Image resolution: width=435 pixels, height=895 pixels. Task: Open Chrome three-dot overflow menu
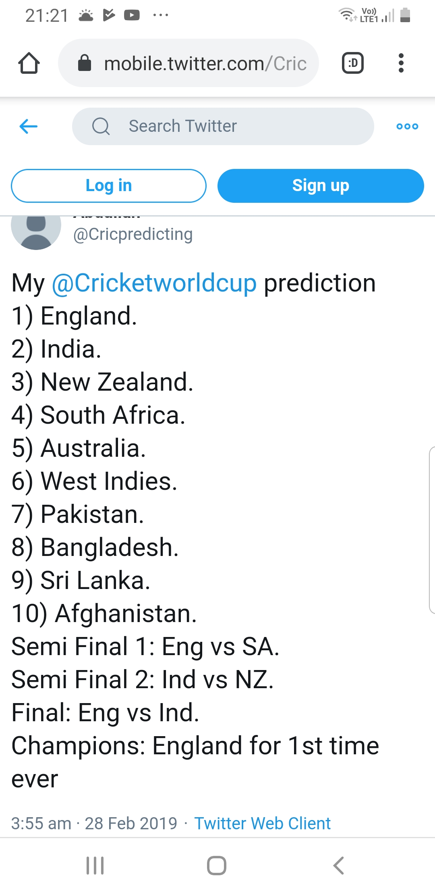[401, 63]
